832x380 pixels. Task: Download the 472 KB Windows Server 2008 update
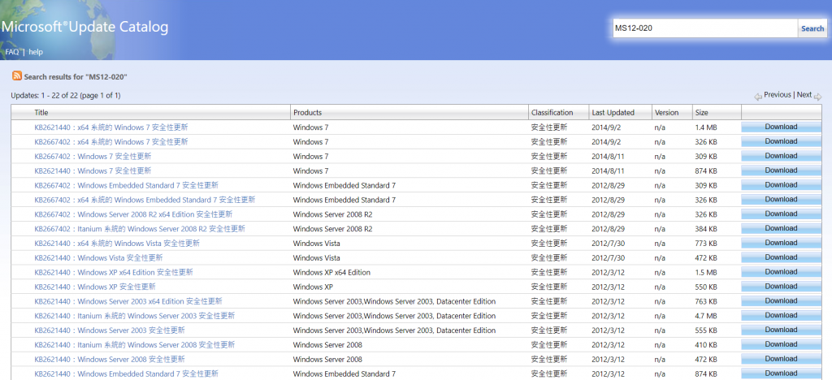click(781, 359)
